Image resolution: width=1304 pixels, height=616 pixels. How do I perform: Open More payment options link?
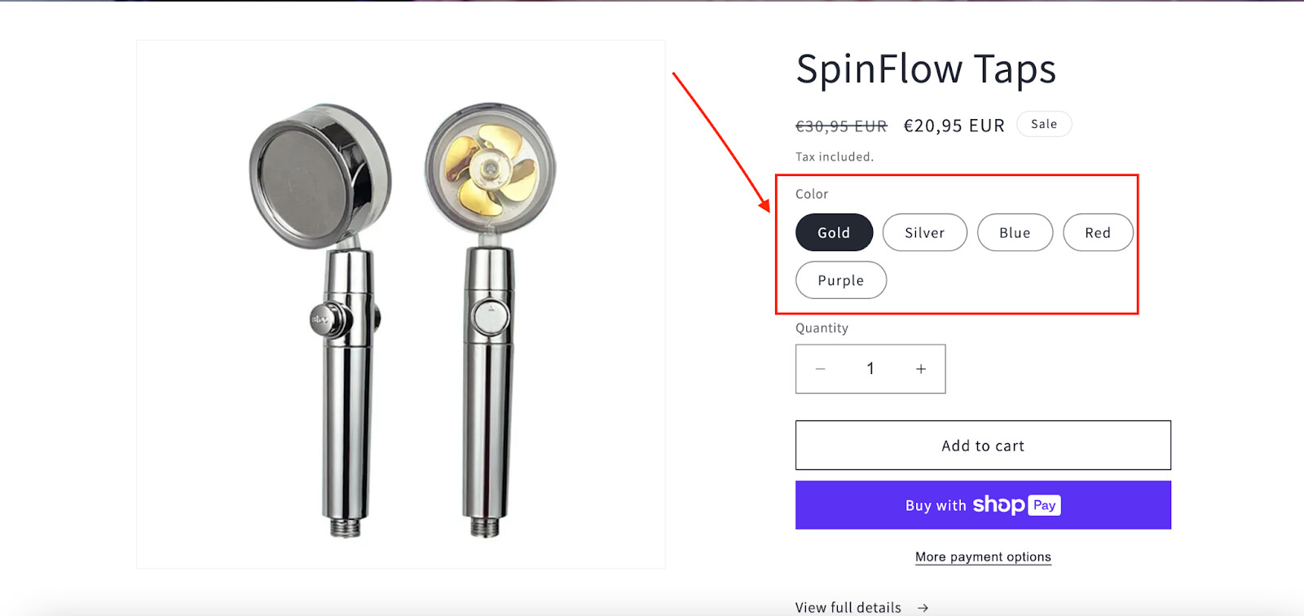983,557
